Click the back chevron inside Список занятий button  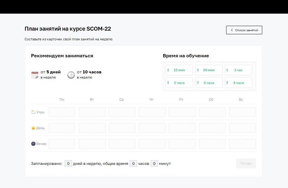[232, 30]
